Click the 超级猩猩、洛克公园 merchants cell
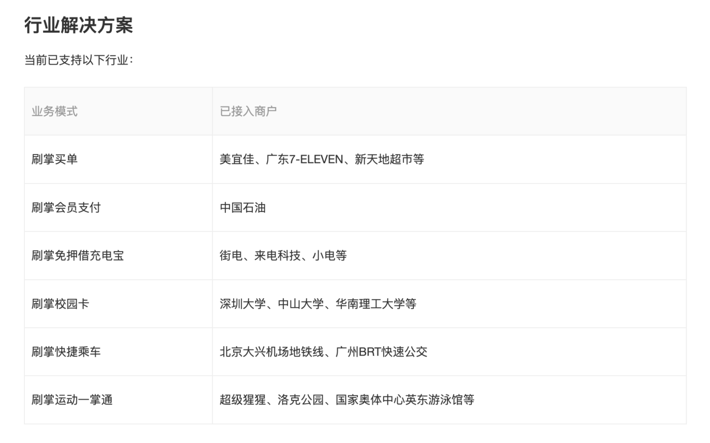This screenshot has height=443, width=710. coord(346,400)
